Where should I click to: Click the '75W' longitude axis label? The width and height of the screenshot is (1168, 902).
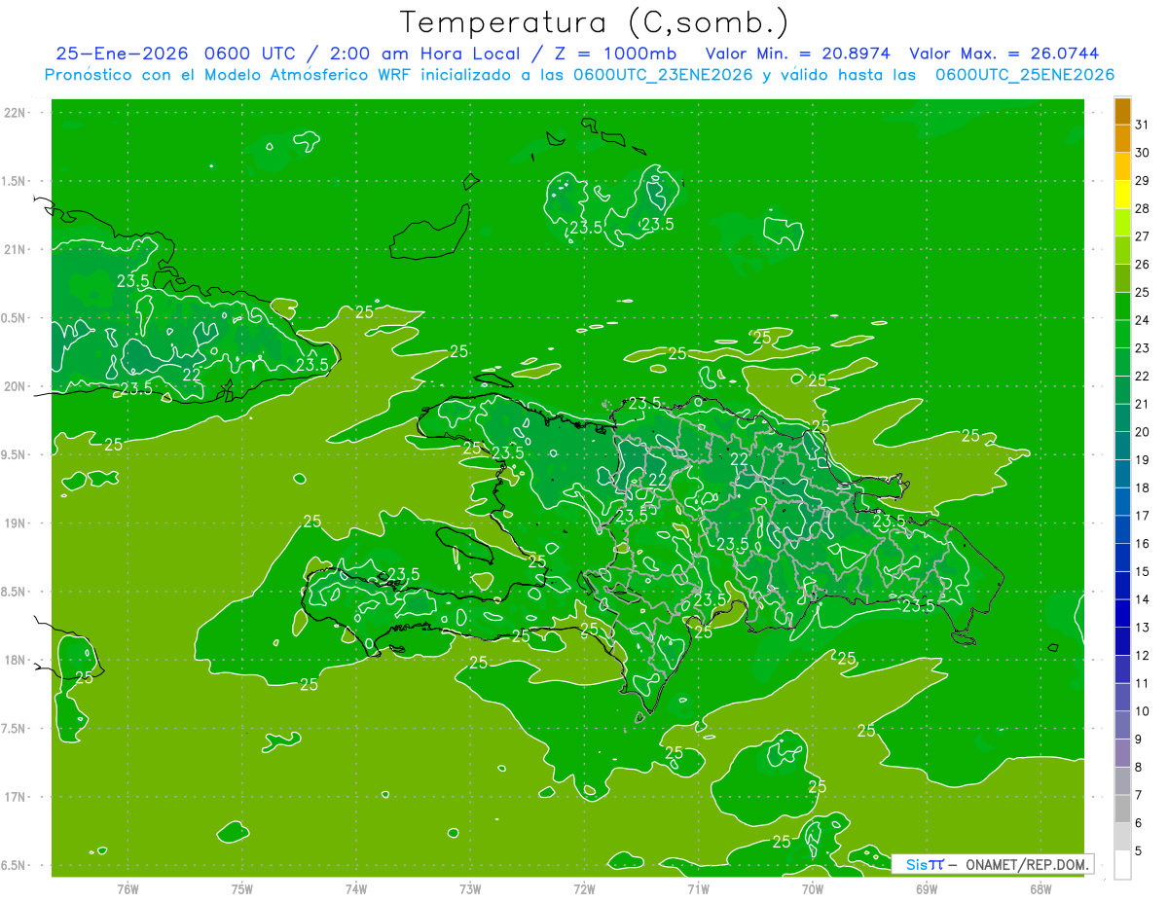(242, 888)
